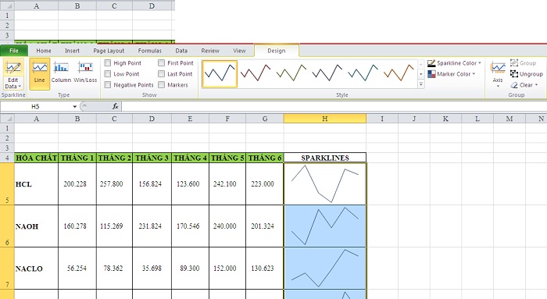Click the THÁNG 3 header cell
Image resolution: width=547 pixels, height=299 pixels.
[152, 158]
